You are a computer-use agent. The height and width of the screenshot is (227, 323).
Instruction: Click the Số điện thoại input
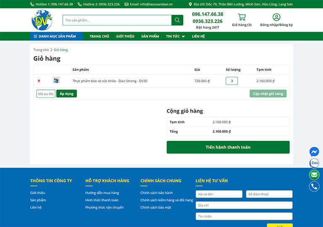point(269,194)
